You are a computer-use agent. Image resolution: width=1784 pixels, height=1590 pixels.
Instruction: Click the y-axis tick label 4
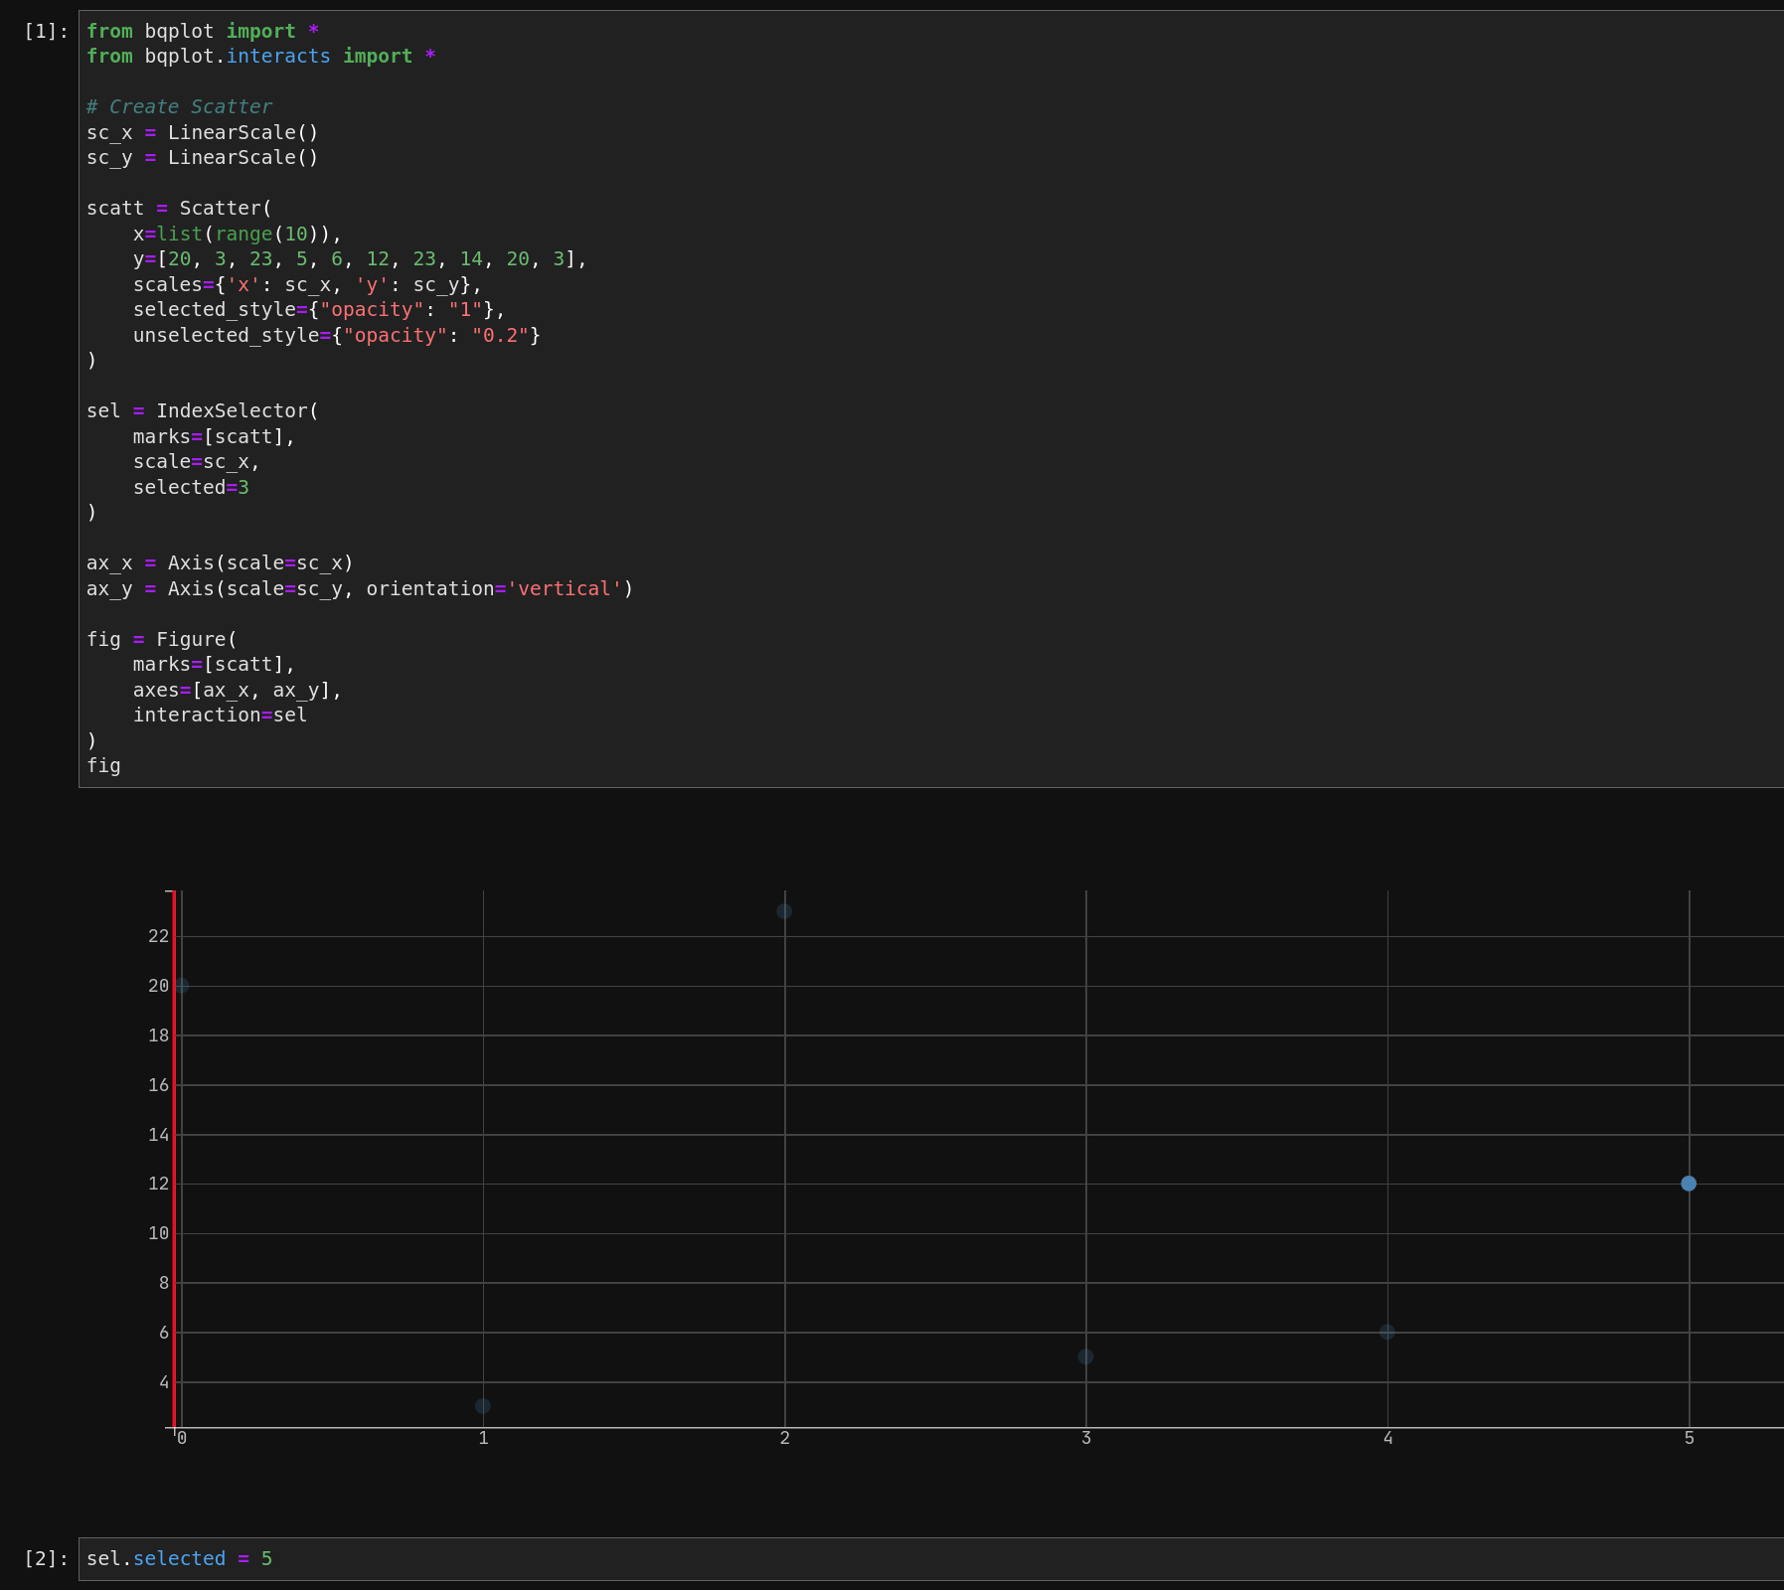pos(164,1382)
